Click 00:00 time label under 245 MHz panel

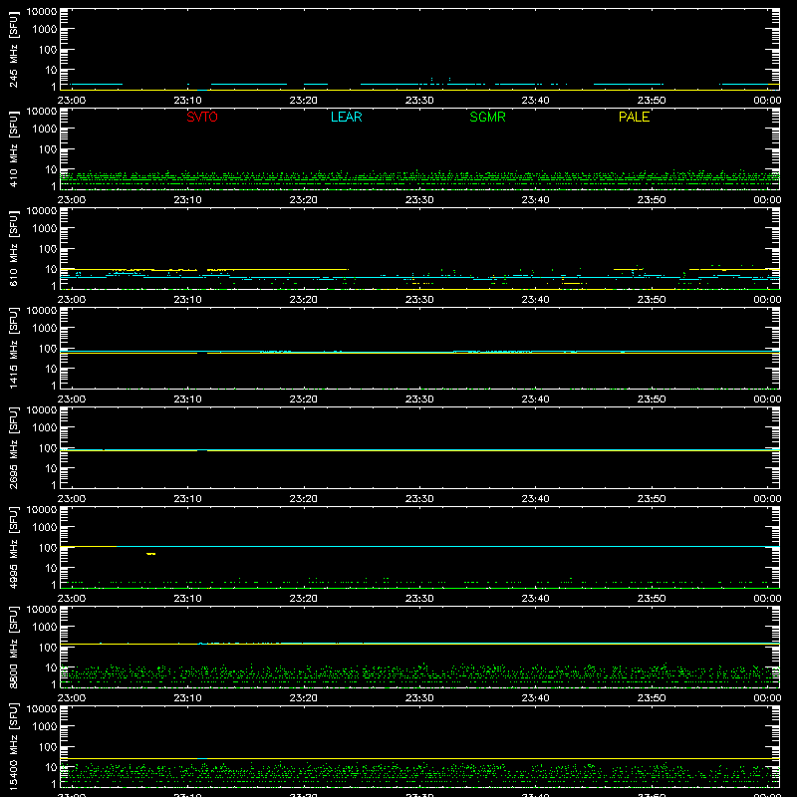tap(767, 101)
